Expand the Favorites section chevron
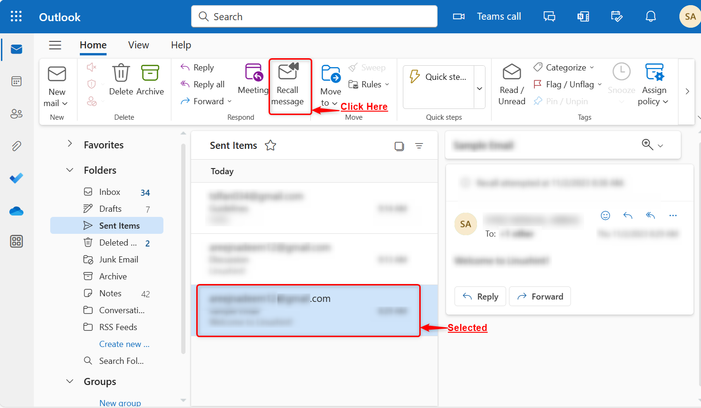The image size is (701, 408). click(x=70, y=144)
